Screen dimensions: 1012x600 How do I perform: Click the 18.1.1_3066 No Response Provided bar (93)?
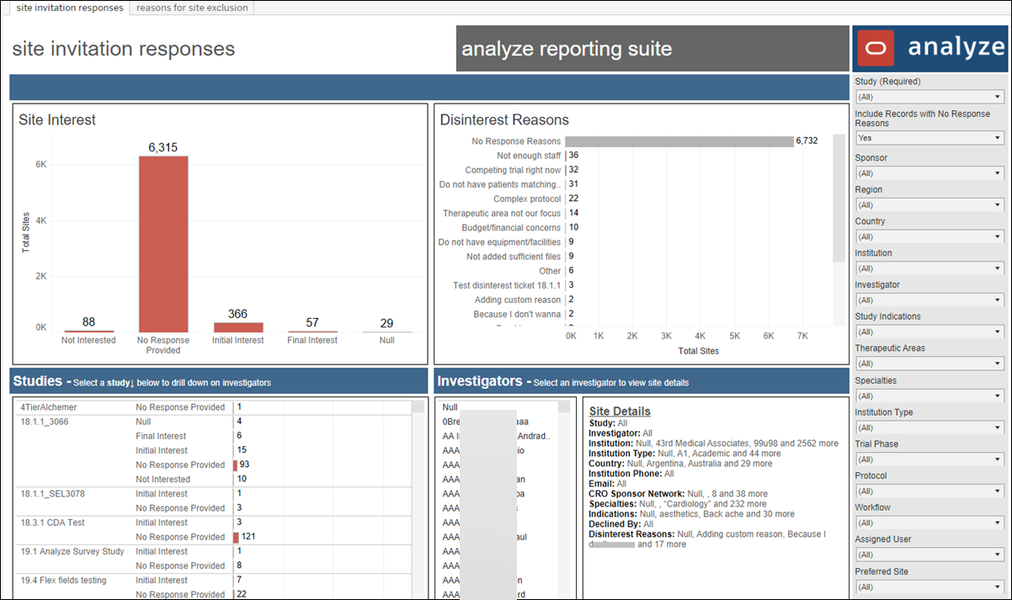[236, 465]
